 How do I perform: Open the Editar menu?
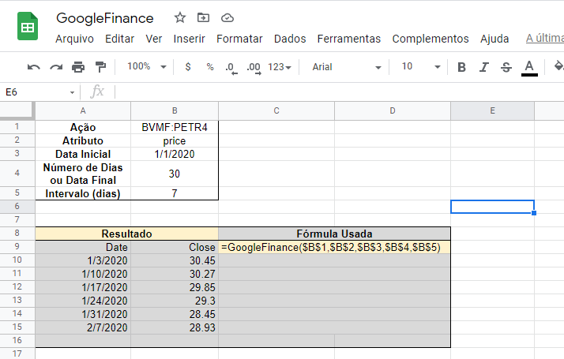tap(119, 39)
